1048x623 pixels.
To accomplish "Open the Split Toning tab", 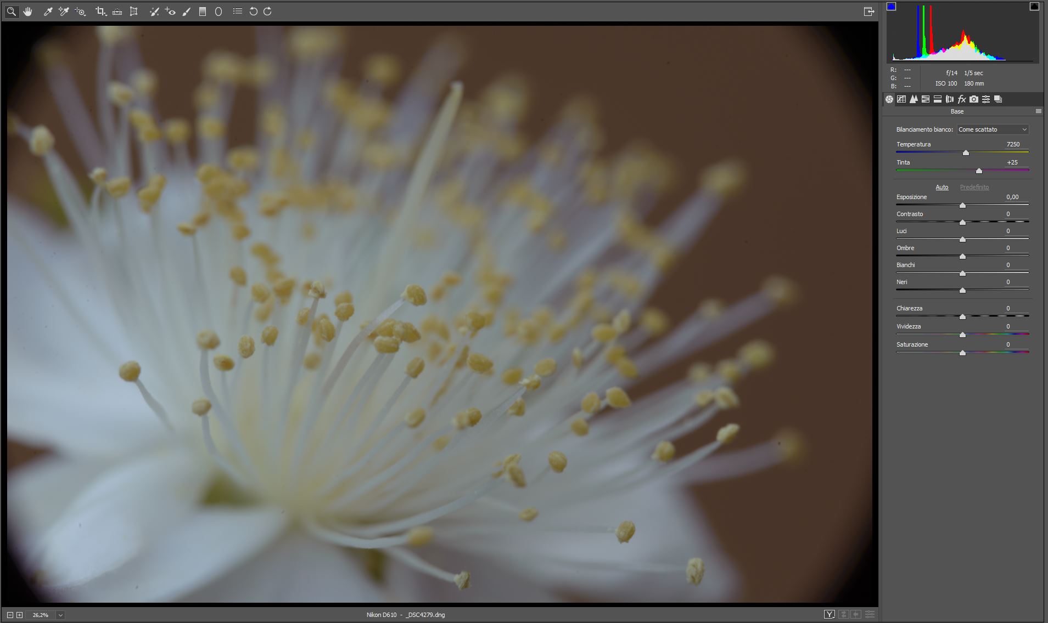I will (x=938, y=99).
